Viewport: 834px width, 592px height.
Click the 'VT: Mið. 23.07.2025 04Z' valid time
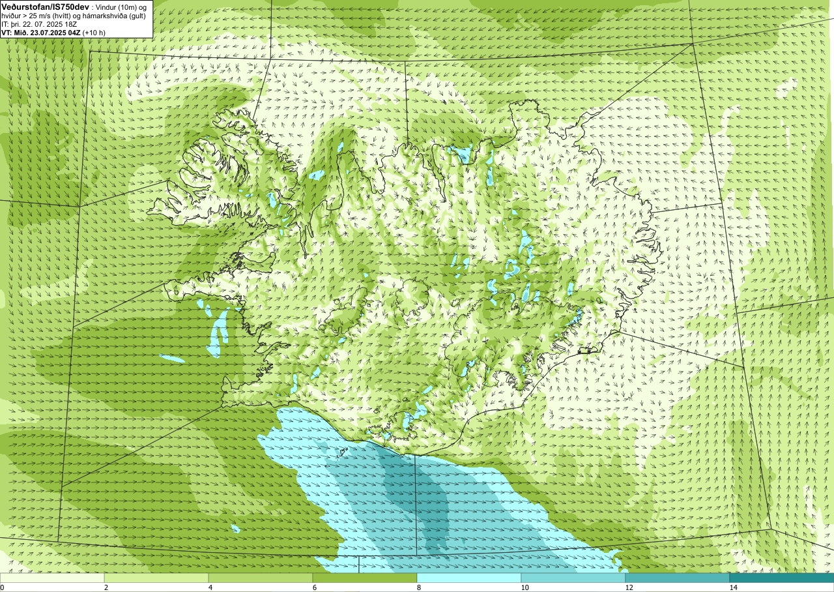coord(41,33)
